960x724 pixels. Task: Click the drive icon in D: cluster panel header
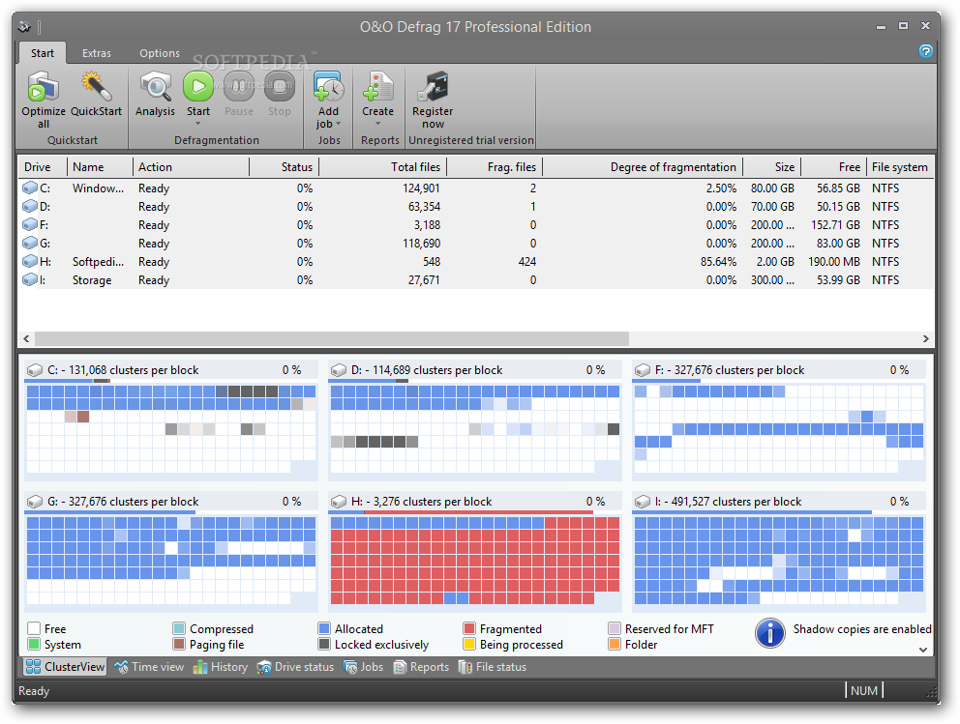pyautogui.click(x=339, y=370)
